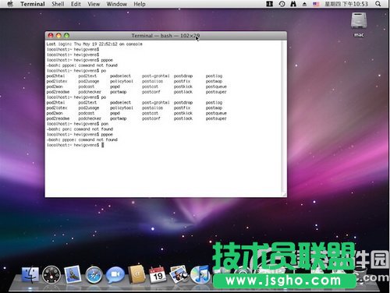Click the binoculars icon in menu bar

[x=293, y=4]
